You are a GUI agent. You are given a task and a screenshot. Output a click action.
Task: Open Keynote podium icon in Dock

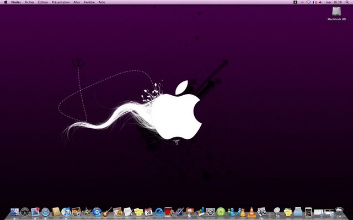[190, 211]
